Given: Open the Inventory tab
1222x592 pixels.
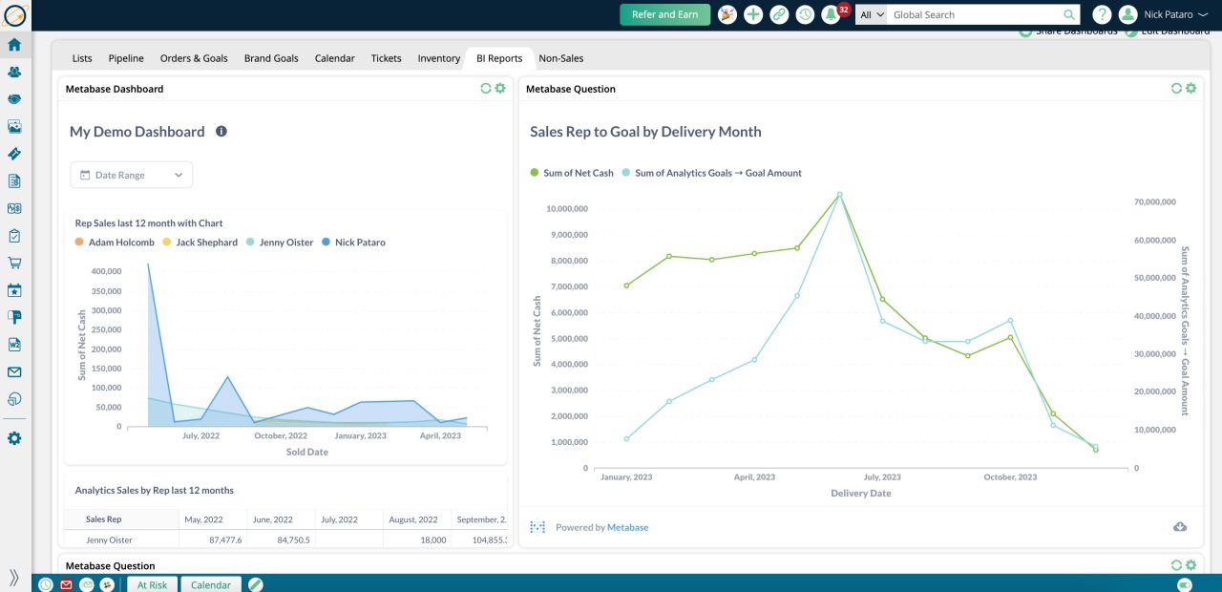Looking at the screenshot, I should coord(438,58).
